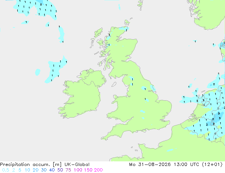Click the UK-Global model label
The width and height of the screenshot is (225, 173).
click(77, 165)
